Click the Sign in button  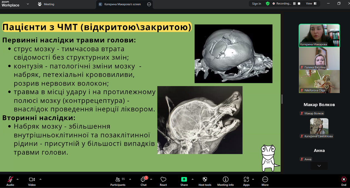(x=256, y=4)
